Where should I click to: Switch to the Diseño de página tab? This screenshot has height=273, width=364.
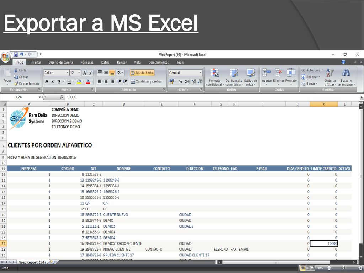[x=61, y=62]
